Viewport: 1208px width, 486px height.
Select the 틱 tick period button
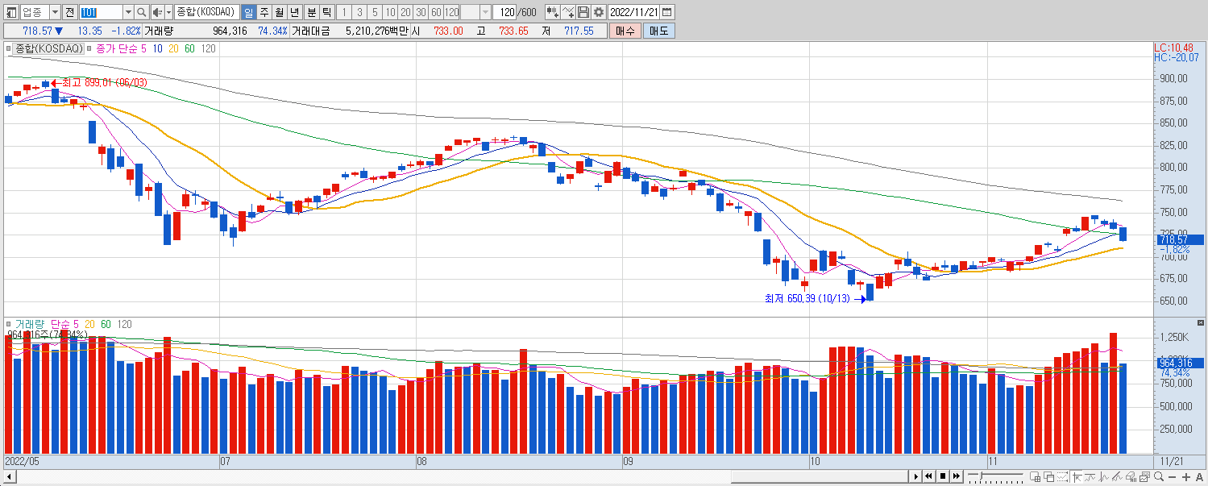pyautogui.click(x=326, y=12)
